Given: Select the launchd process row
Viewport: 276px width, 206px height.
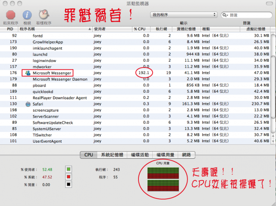Looking at the screenshot, I should pos(135,54).
